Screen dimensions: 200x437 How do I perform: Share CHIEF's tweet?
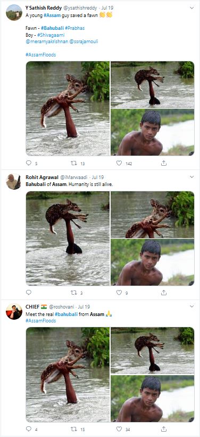click(x=164, y=428)
